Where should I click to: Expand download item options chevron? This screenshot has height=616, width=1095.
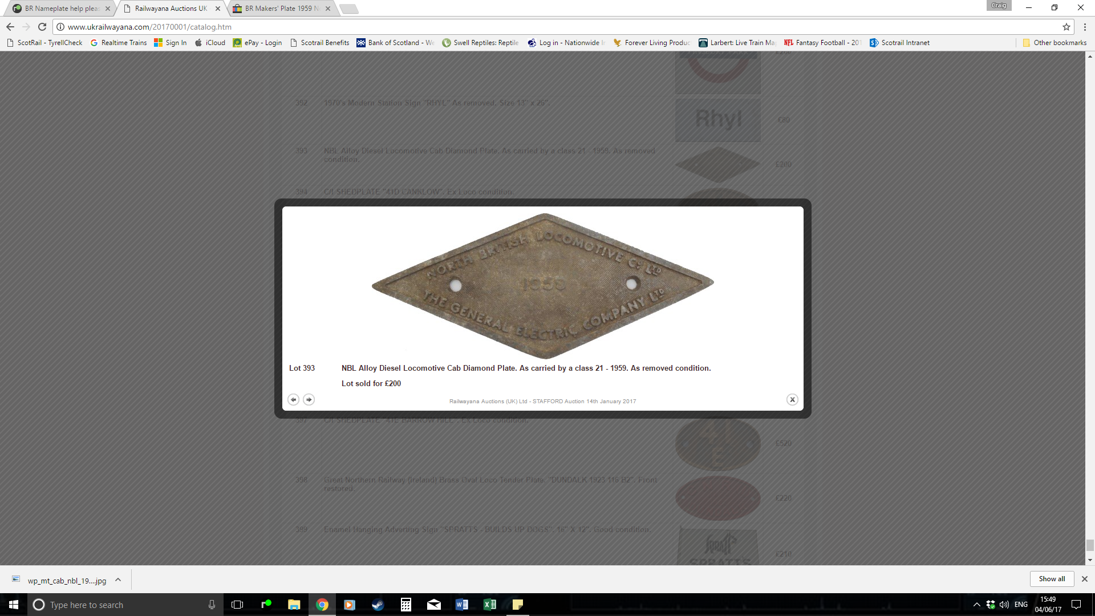tap(118, 579)
